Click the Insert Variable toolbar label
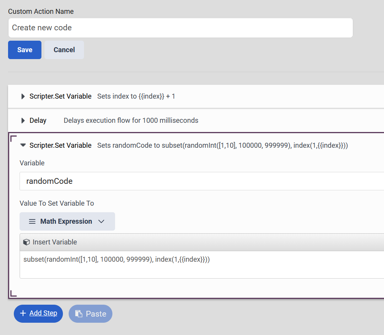The image size is (384, 335). (x=55, y=242)
